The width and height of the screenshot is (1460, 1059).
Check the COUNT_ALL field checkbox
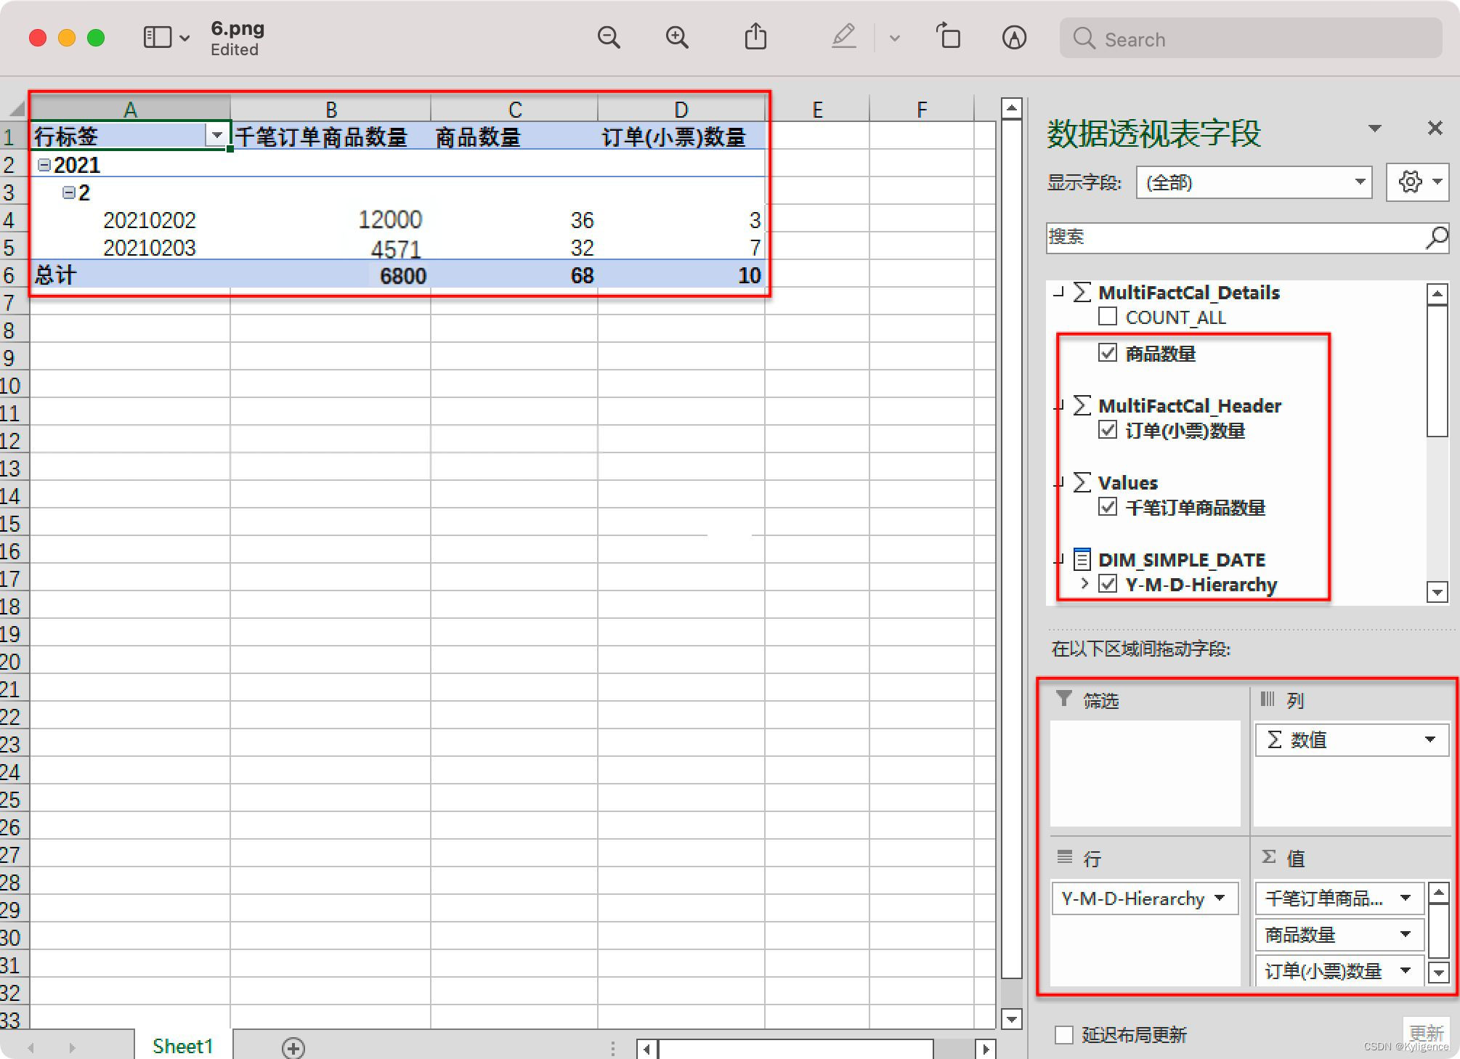(1108, 317)
